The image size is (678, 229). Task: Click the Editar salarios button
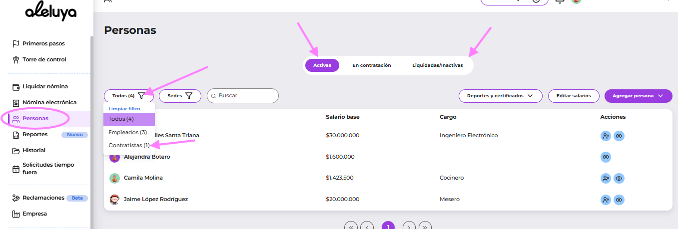tap(573, 96)
